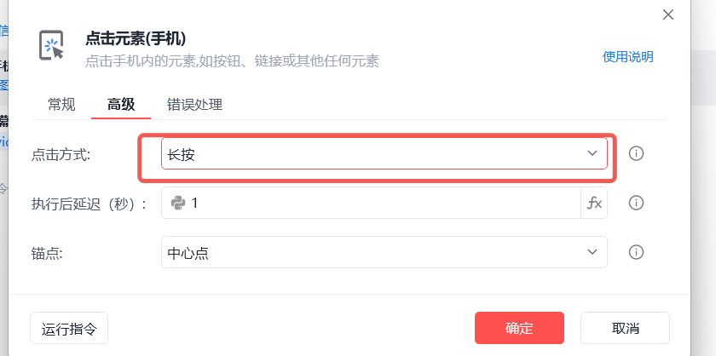This screenshot has width=716, height=356.
Task: Open the 使用说明 help link
Action: pyautogui.click(x=627, y=57)
